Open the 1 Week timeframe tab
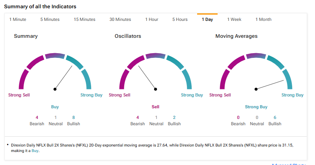The image size is (315, 165). pos(234,20)
